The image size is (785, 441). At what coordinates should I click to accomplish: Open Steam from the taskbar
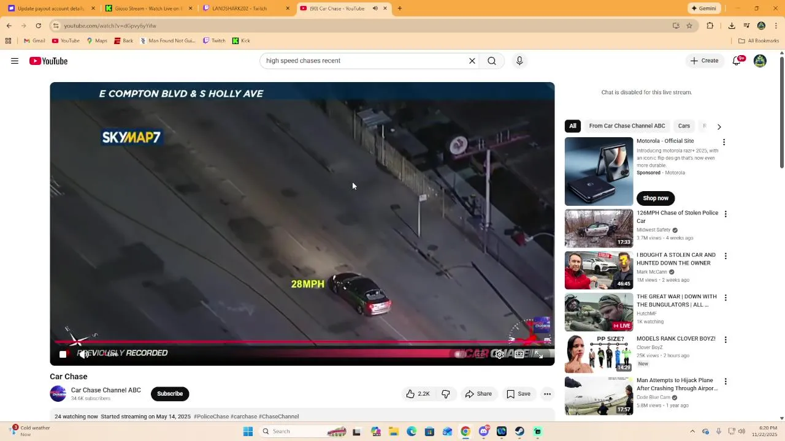(x=519, y=431)
